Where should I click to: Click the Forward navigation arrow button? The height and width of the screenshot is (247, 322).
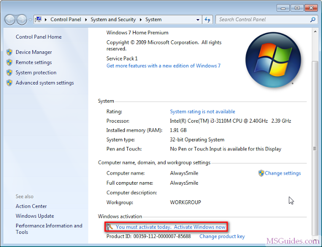tap(22, 20)
